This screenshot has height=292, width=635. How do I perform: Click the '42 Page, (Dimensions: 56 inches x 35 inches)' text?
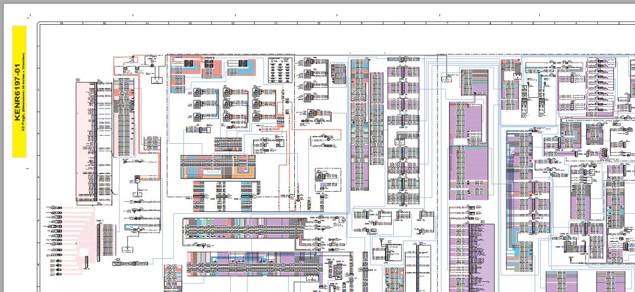tap(23, 92)
